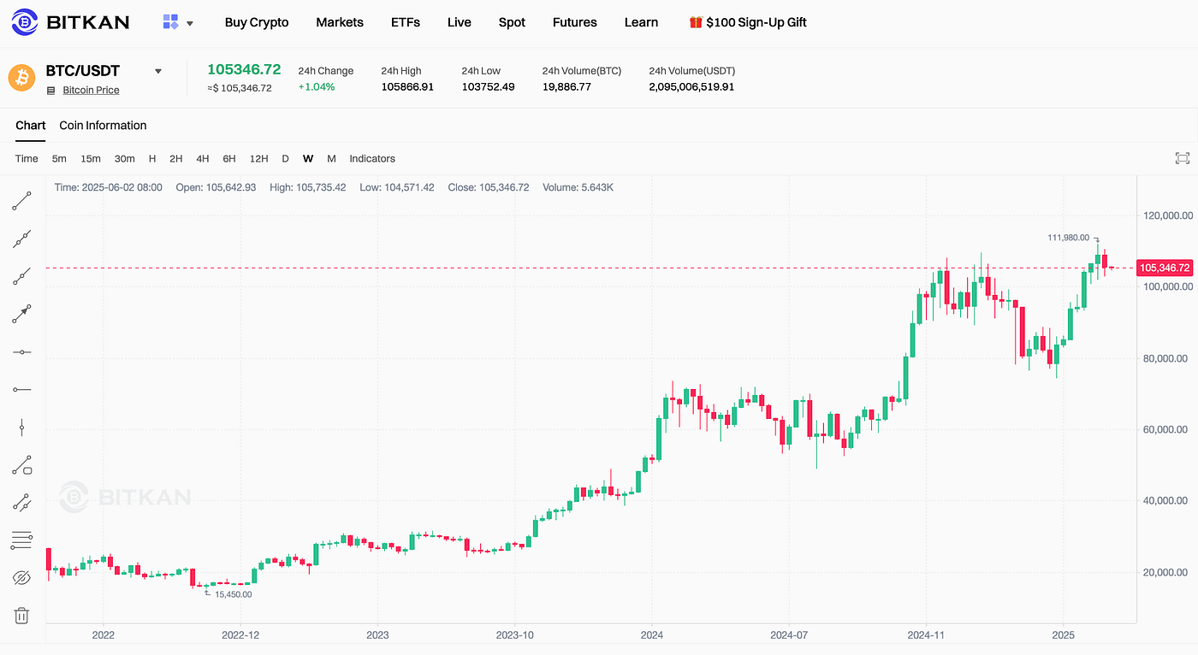Click the +1.04% 24h change value
Viewport: 1198px width, 655px height.
(317, 87)
